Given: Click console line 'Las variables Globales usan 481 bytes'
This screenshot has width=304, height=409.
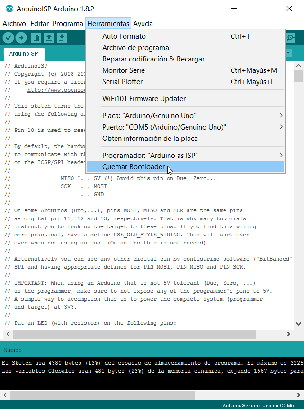Looking at the screenshot, I should click(152, 371).
